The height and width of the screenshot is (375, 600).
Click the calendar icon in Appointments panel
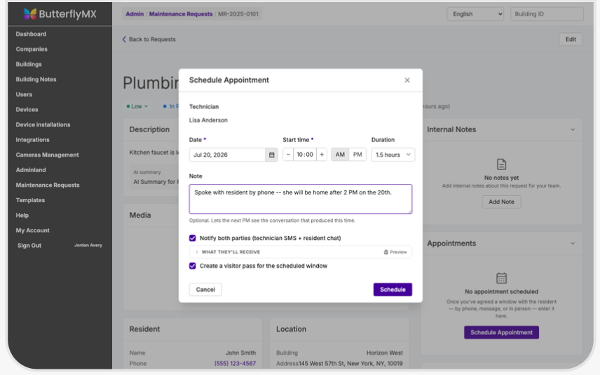501,278
